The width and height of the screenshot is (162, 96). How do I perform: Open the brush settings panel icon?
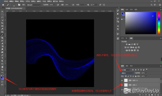(19, 5)
